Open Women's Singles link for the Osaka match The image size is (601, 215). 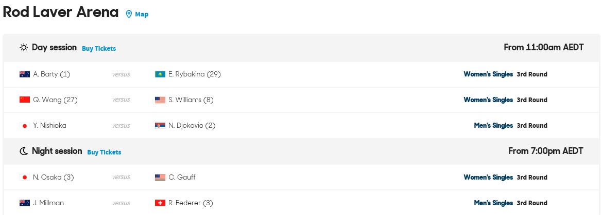488,177
